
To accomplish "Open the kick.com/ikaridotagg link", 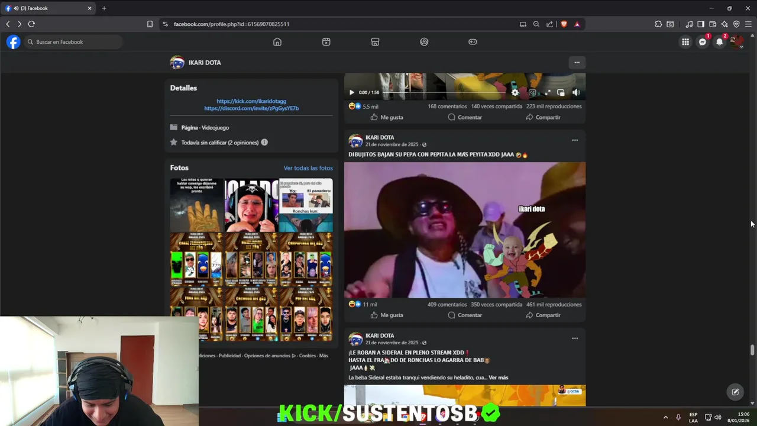I will [251, 101].
